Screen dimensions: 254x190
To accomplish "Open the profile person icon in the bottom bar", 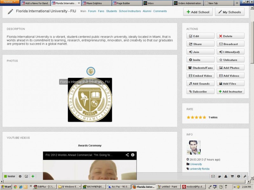I will click(226, 176).
